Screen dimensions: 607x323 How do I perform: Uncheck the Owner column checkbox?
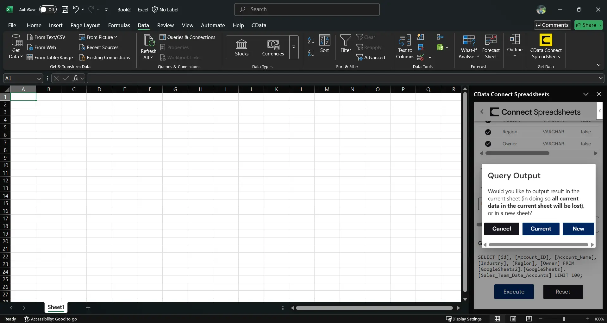(488, 144)
